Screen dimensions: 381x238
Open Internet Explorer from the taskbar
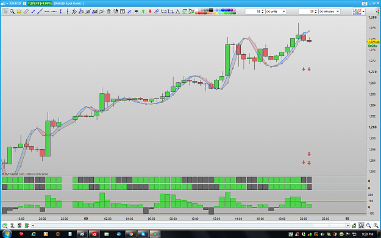tap(34, 234)
